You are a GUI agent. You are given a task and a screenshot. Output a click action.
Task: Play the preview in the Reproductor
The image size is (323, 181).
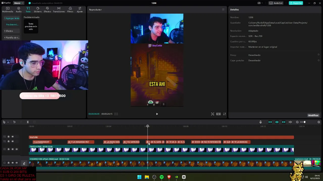pos(157,114)
